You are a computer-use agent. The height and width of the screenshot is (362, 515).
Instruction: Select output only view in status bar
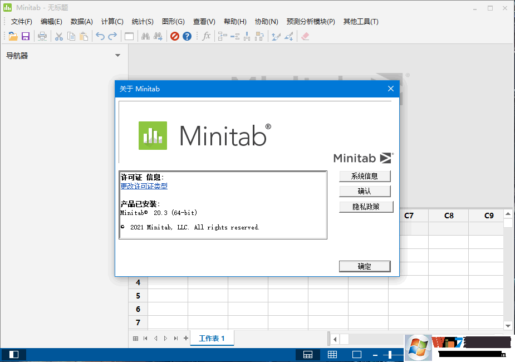[x=357, y=354]
